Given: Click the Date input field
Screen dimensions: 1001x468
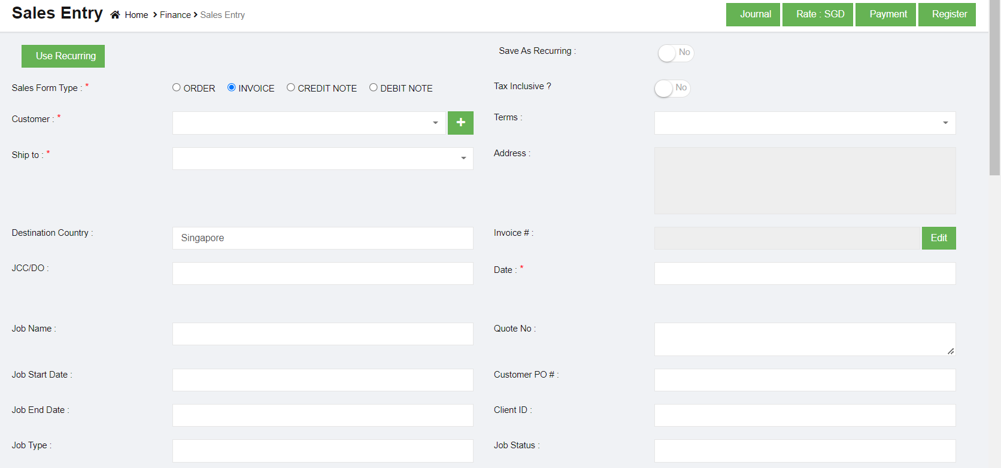Looking at the screenshot, I should click(804, 273).
